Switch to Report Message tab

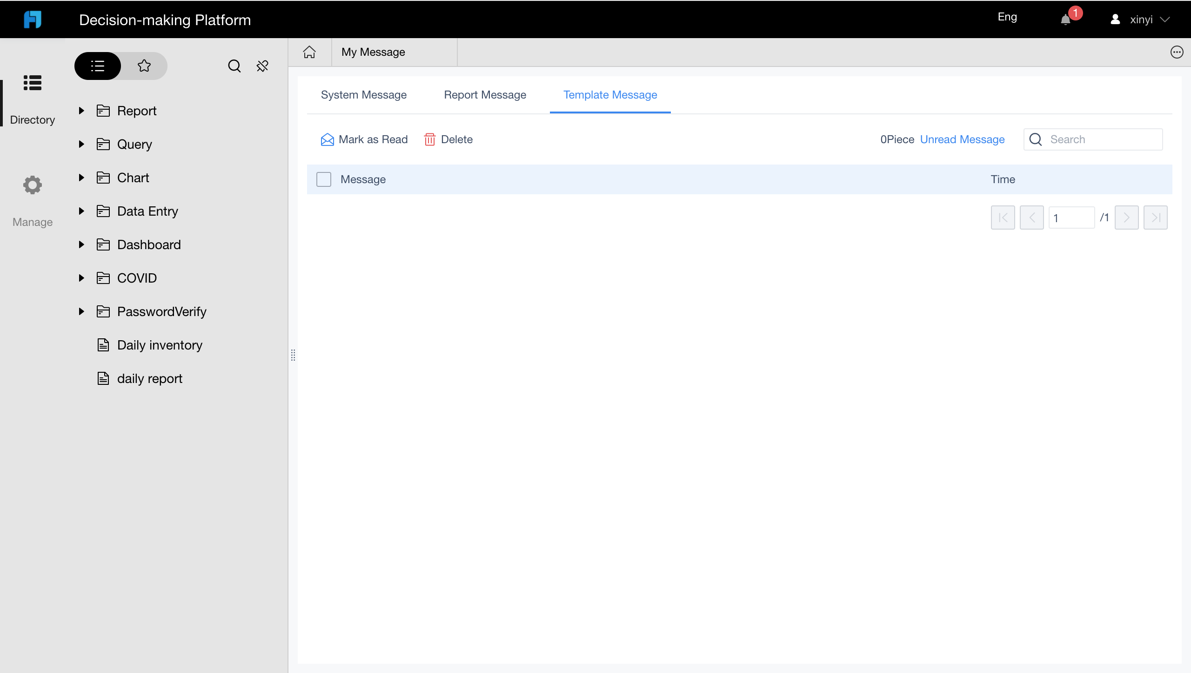point(485,95)
